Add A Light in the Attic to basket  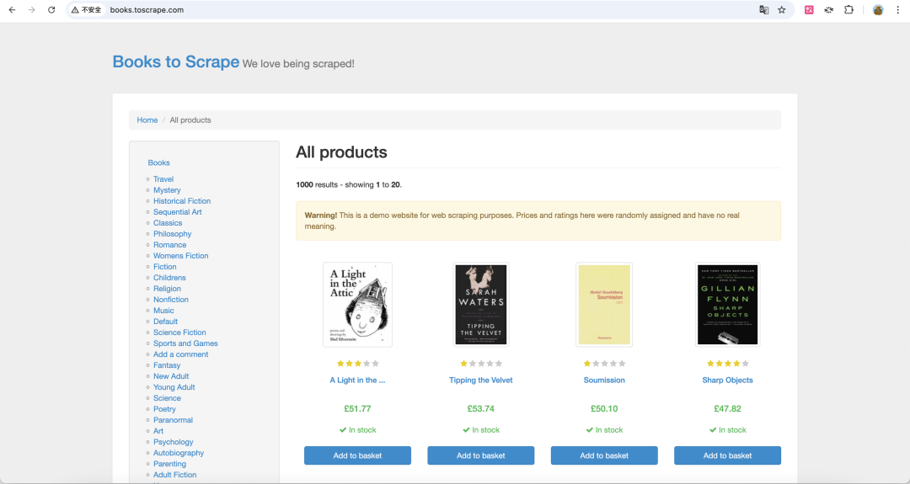pyautogui.click(x=357, y=455)
